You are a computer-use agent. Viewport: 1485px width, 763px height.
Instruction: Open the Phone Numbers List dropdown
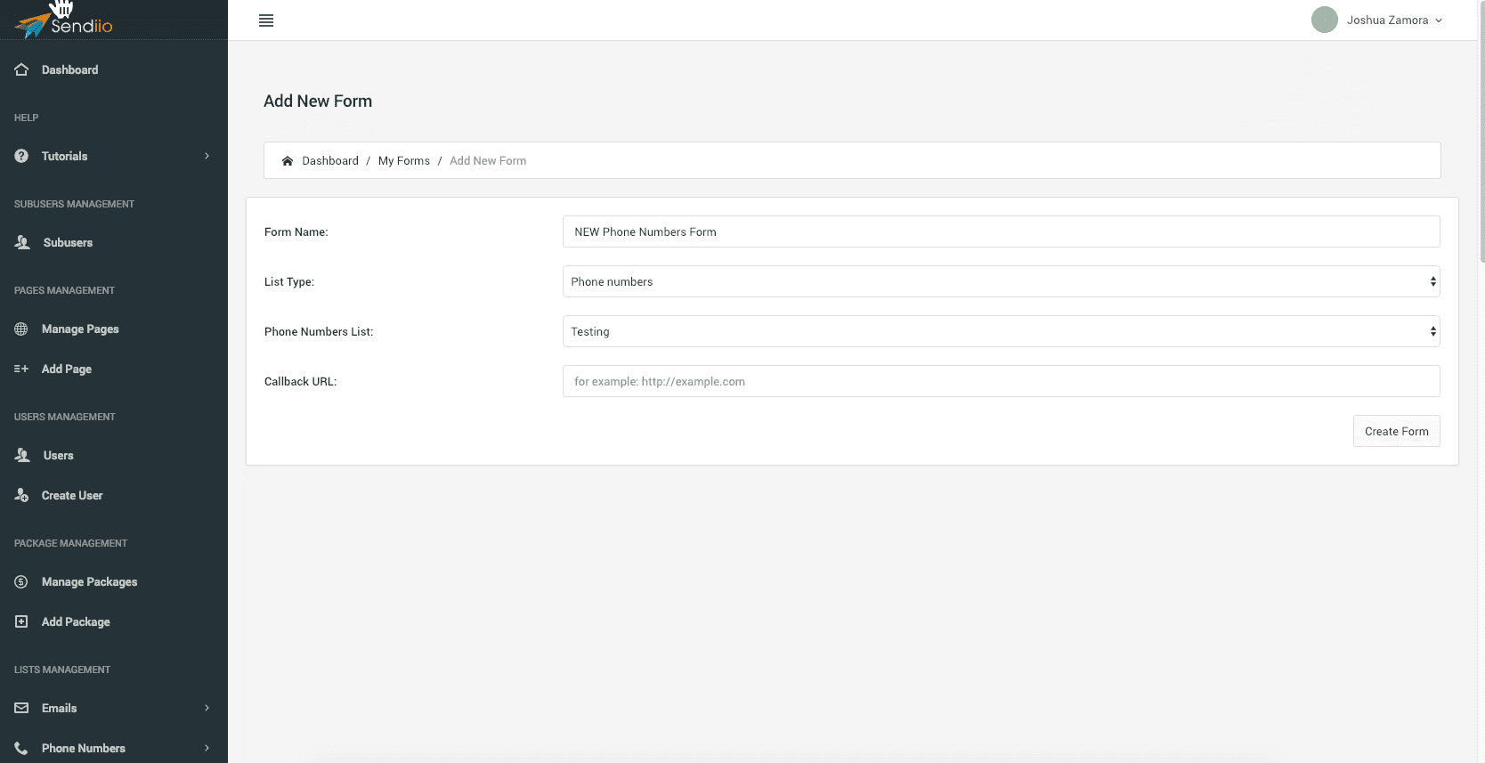pyautogui.click(x=1001, y=331)
